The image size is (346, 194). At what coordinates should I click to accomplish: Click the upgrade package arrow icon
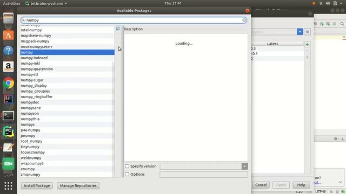[307, 58]
